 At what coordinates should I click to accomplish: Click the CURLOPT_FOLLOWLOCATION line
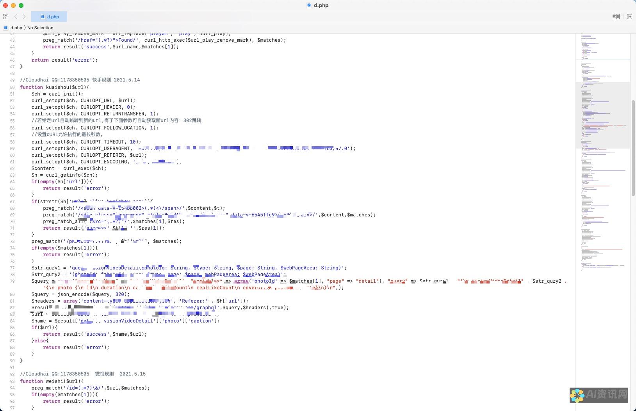pyautogui.click(x=95, y=128)
